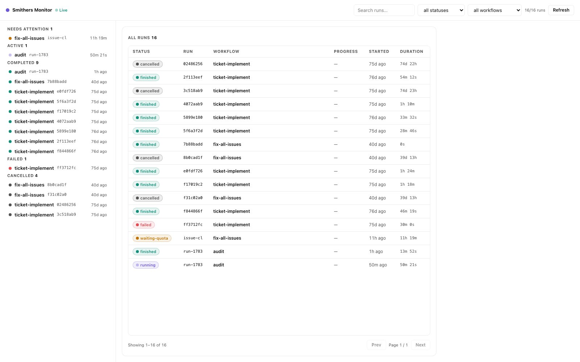
Task: Click the STATUS column header
Action: tap(141, 51)
